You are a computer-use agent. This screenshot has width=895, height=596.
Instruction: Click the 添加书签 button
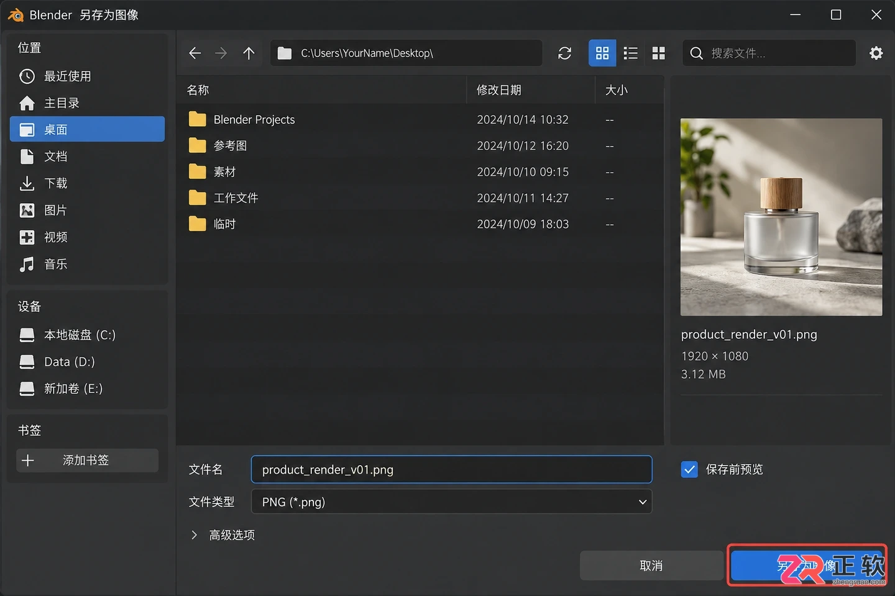[87, 461]
